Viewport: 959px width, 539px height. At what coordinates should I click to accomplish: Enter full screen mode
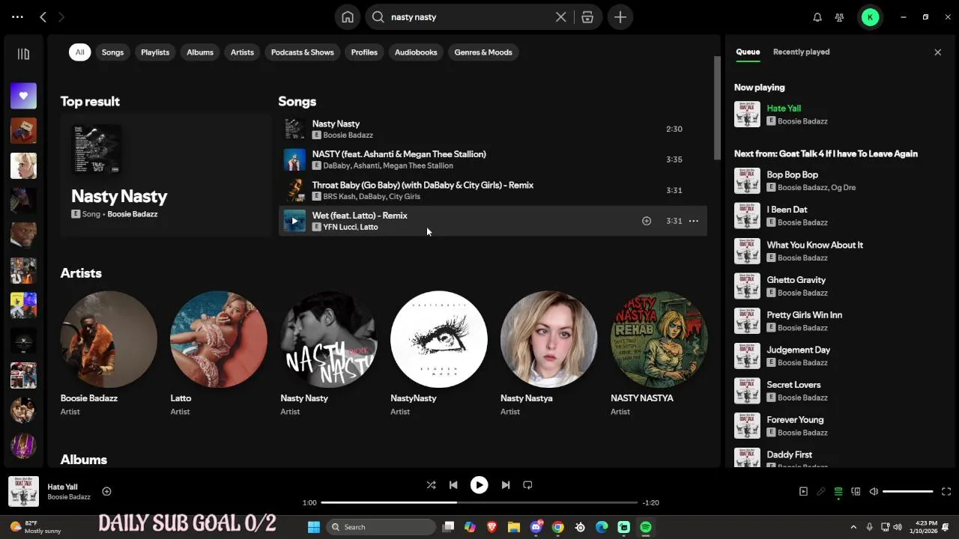pos(946,492)
